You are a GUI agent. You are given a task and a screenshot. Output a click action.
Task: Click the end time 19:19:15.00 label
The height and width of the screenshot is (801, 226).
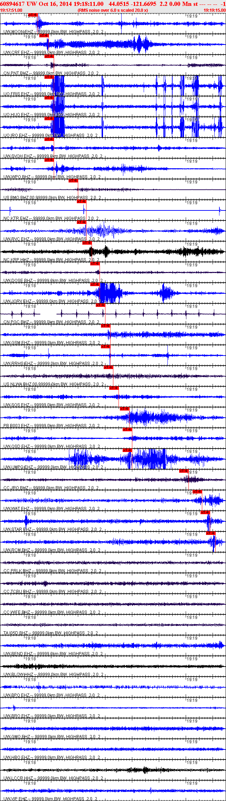214,10
